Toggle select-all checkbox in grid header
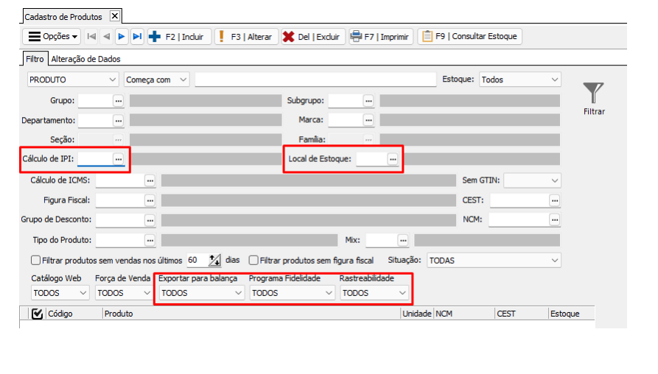This screenshot has height=374, width=658. coord(38,314)
